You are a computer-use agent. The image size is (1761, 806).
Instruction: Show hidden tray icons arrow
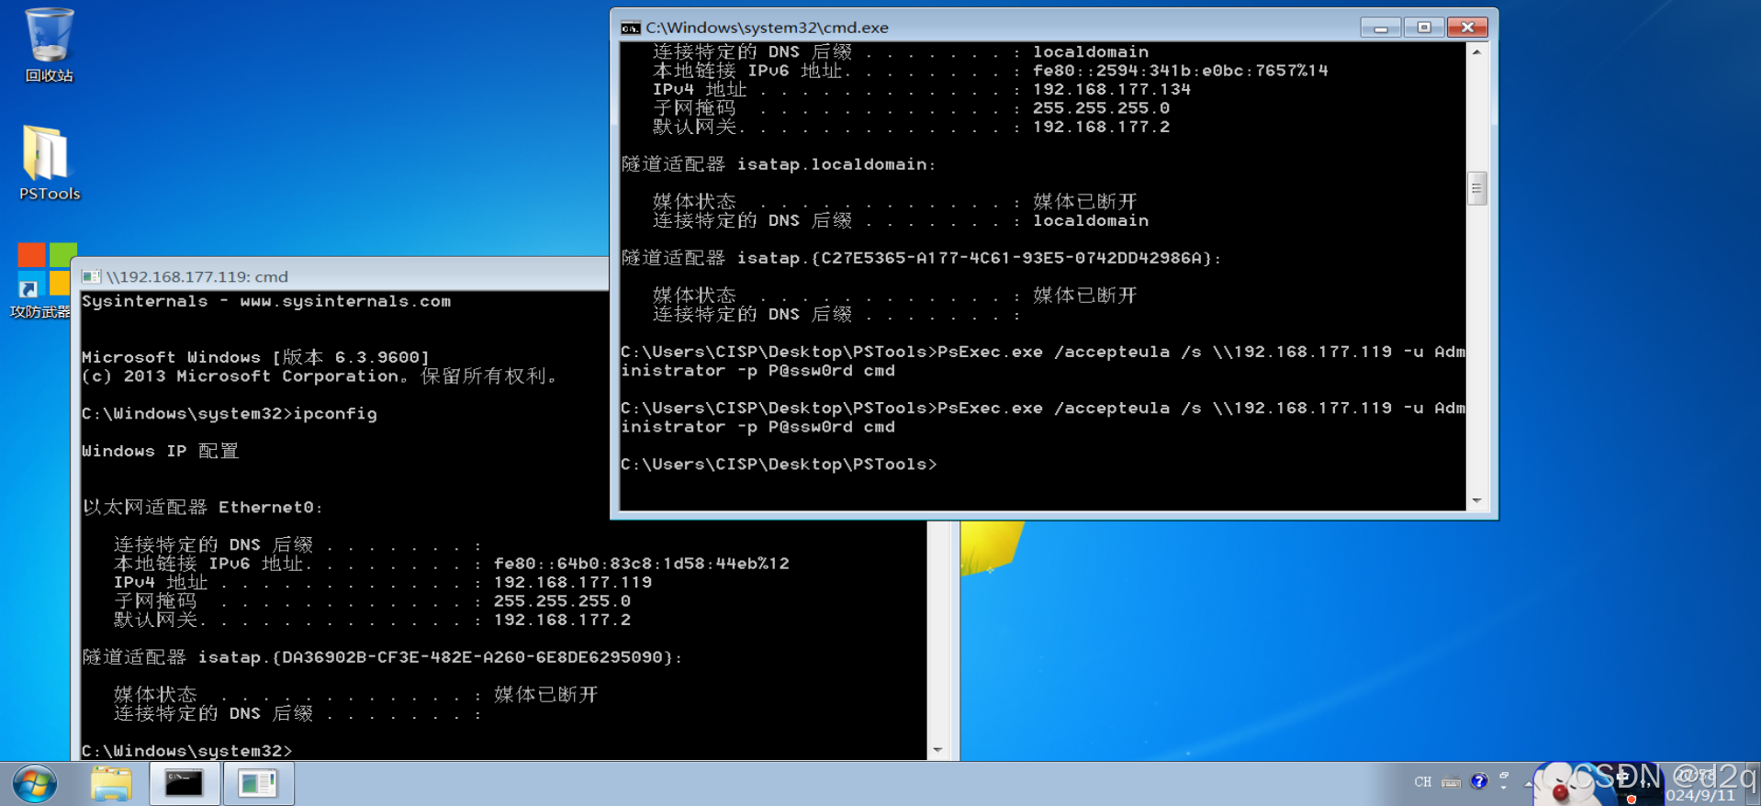click(1529, 783)
